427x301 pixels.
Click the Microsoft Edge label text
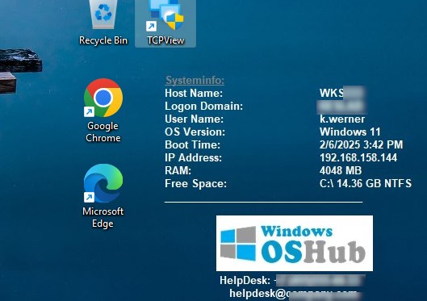(x=103, y=217)
